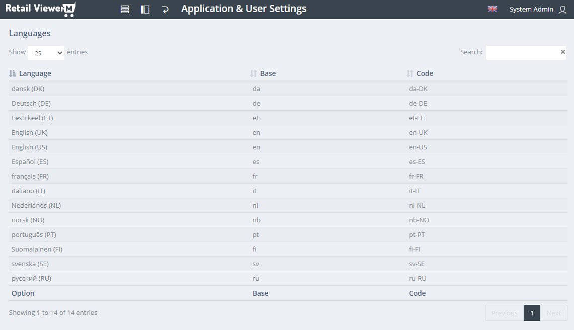Sort by the Language column header
Image resolution: width=574 pixels, height=330 pixels.
pos(35,73)
